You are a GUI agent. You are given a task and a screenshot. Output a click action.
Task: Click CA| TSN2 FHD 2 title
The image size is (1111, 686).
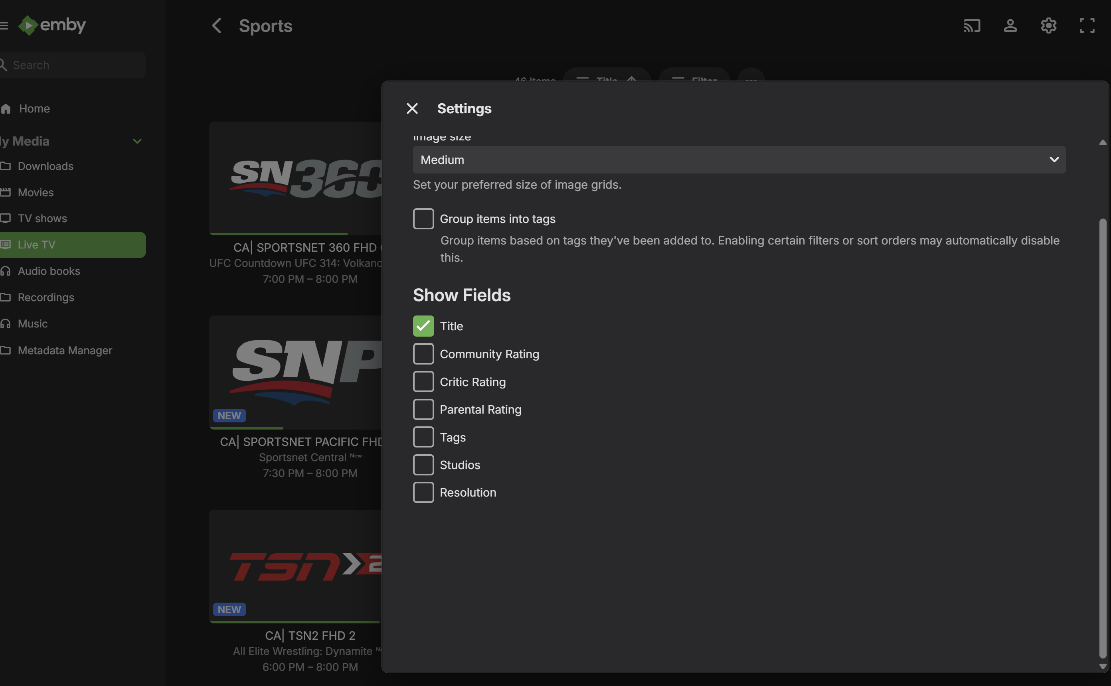click(310, 635)
